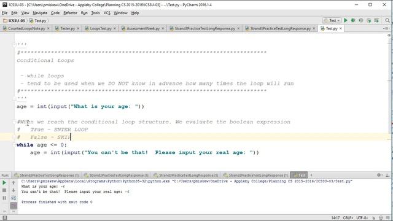Screen dimensions: 393x221
Task: Toggle soft-wrap in the Run console
Action: pyautogui.click(x=14, y=198)
